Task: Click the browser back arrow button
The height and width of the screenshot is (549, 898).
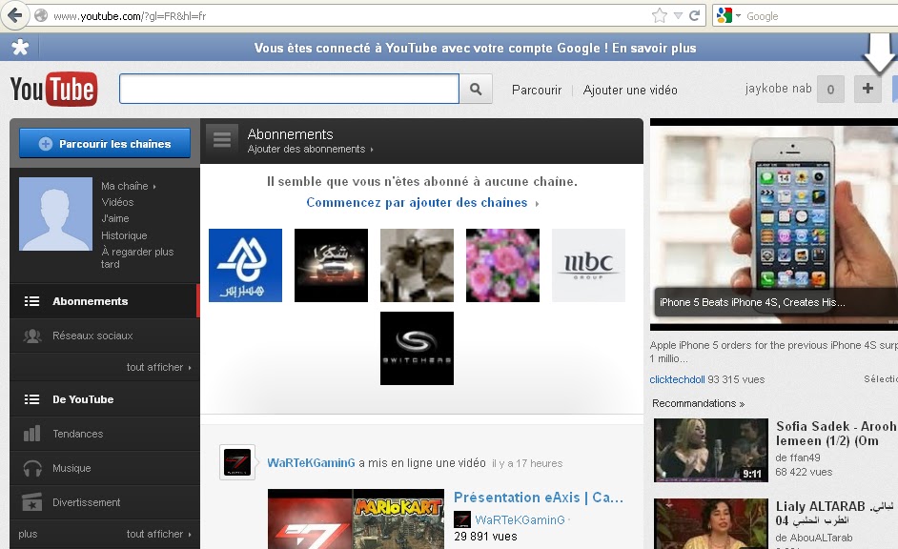Action: tap(15, 15)
